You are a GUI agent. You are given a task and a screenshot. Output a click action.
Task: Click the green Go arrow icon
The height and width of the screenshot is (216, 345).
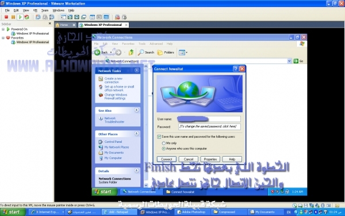[x=296, y=61]
